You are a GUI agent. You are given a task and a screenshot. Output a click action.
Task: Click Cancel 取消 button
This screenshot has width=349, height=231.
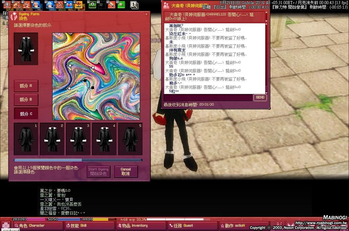point(126,171)
